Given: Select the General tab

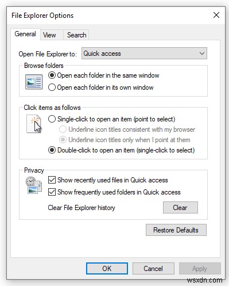Looking at the screenshot, I should click(25, 34).
